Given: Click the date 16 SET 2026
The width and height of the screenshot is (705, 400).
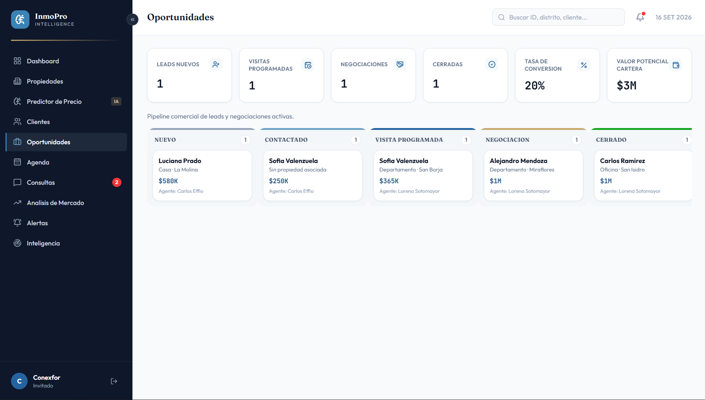Looking at the screenshot, I should click(x=673, y=17).
